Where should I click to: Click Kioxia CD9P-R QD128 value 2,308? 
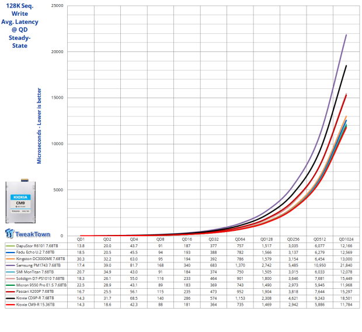[x=267, y=298]
